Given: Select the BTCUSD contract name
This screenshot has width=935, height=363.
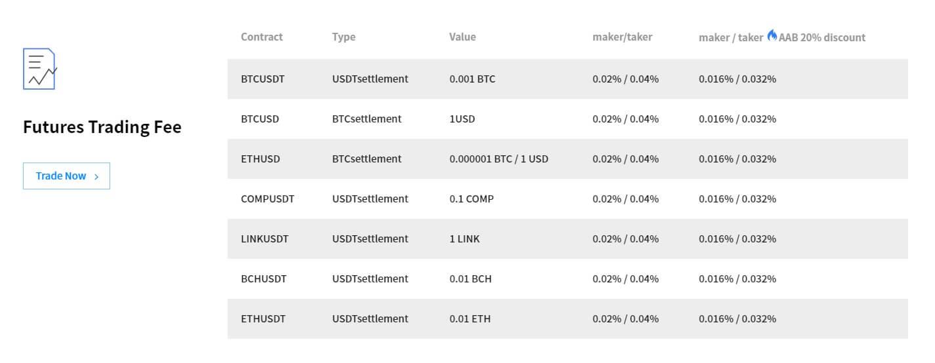Looking at the screenshot, I should click(260, 119).
